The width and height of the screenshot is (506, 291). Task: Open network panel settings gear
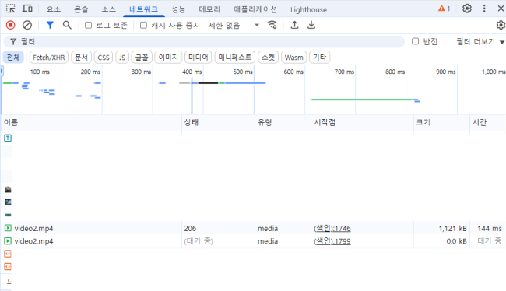click(501, 25)
